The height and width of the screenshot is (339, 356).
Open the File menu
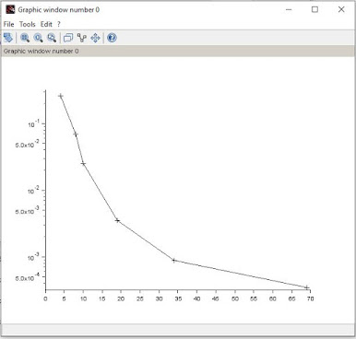pyautogui.click(x=8, y=24)
